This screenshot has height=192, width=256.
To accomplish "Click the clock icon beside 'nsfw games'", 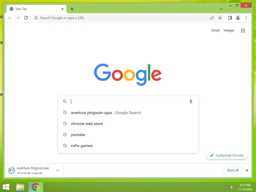I will click(65, 145).
